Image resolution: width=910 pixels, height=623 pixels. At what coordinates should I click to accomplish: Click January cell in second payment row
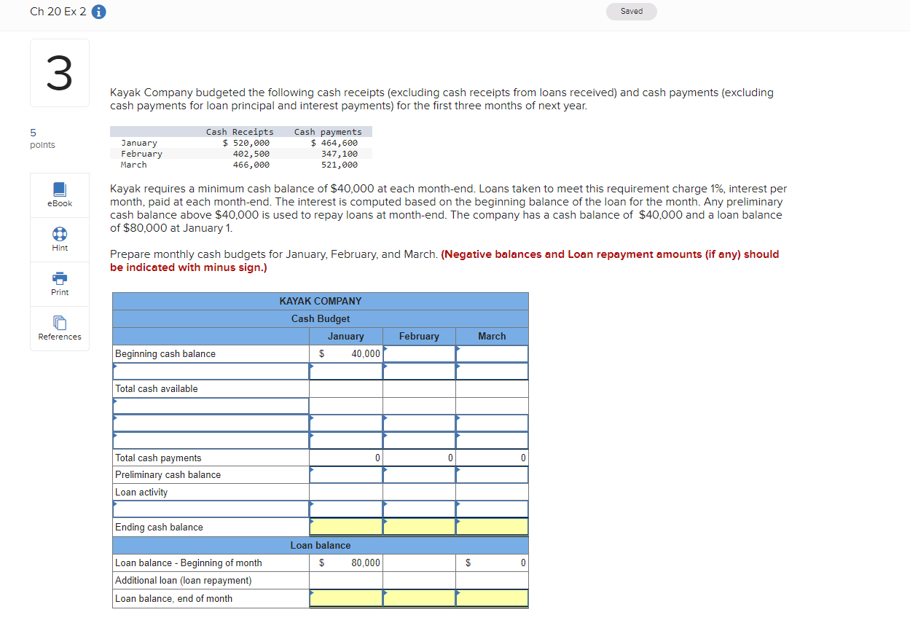click(346, 423)
